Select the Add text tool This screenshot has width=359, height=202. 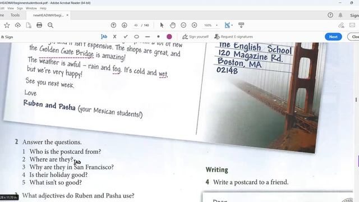104,36
